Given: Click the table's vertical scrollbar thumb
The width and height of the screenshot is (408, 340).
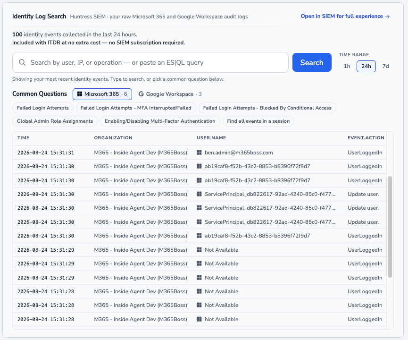Looking at the screenshot, I should click(x=390, y=227).
